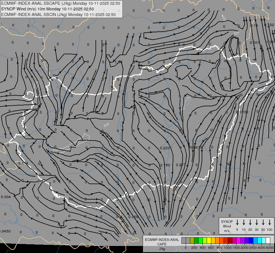275x253 pixels.
Task: Click the 2000 tick label on CAPE scale
Action: coord(245,248)
